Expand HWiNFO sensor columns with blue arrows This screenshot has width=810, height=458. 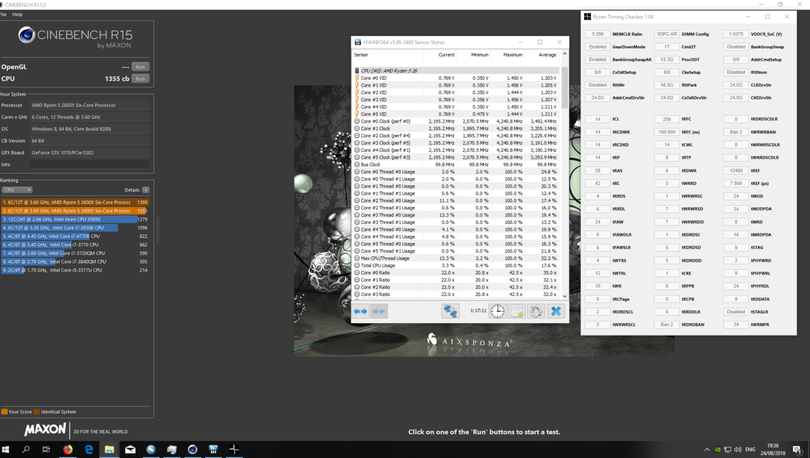pos(361,311)
